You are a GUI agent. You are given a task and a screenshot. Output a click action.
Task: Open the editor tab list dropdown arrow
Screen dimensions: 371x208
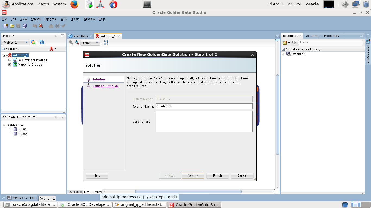tap(277, 36)
